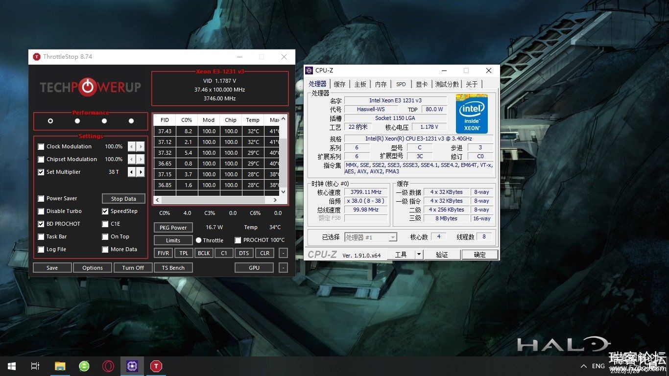Viewport: 669px width, 376px height.
Task: Click Save button in ThrottleStop
Action: coord(52,268)
